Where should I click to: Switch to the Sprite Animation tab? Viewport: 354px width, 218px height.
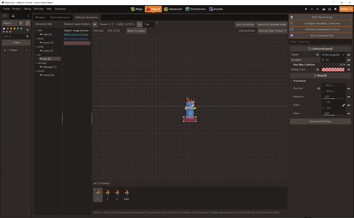(60, 17)
